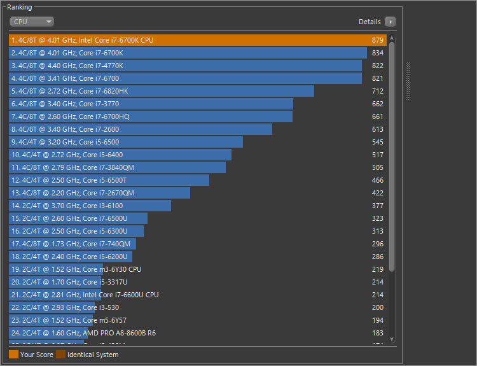Select the Core i7-3840QM row
Viewport: 477px width, 366px height.
click(x=198, y=167)
